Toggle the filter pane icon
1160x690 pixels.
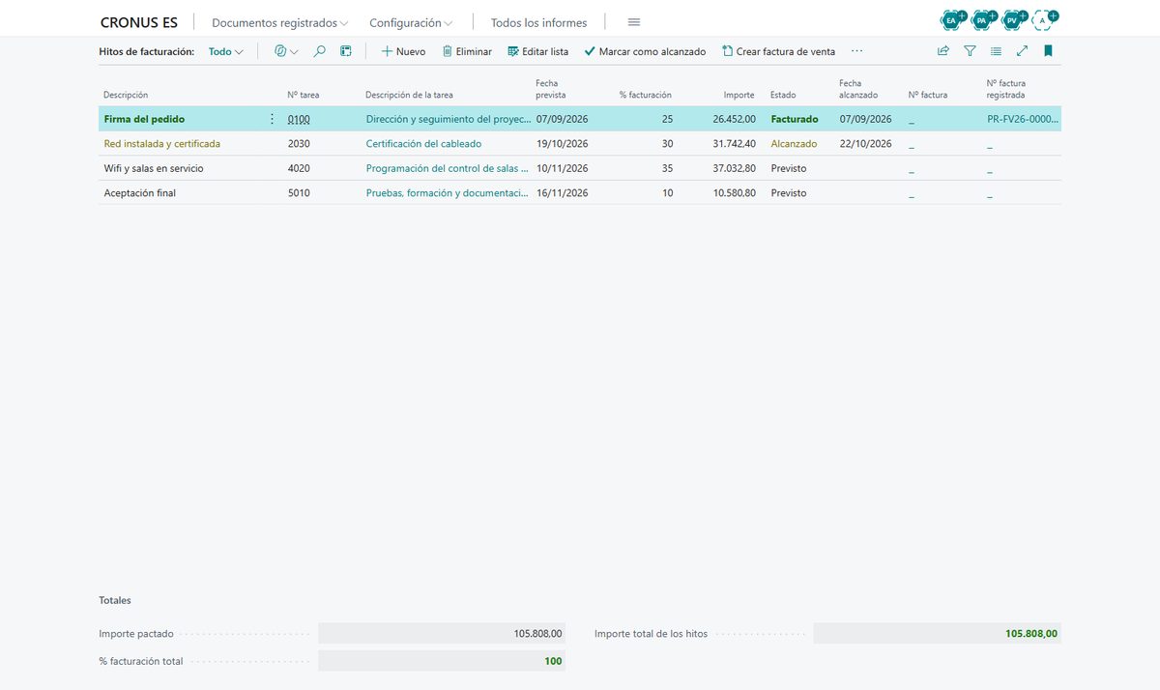coord(970,51)
